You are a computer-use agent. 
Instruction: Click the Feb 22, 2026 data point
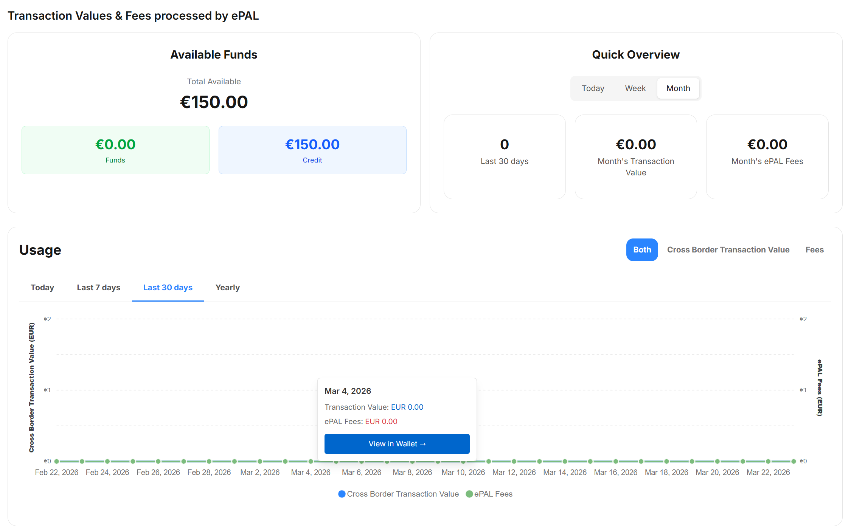click(x=57, y=461)
